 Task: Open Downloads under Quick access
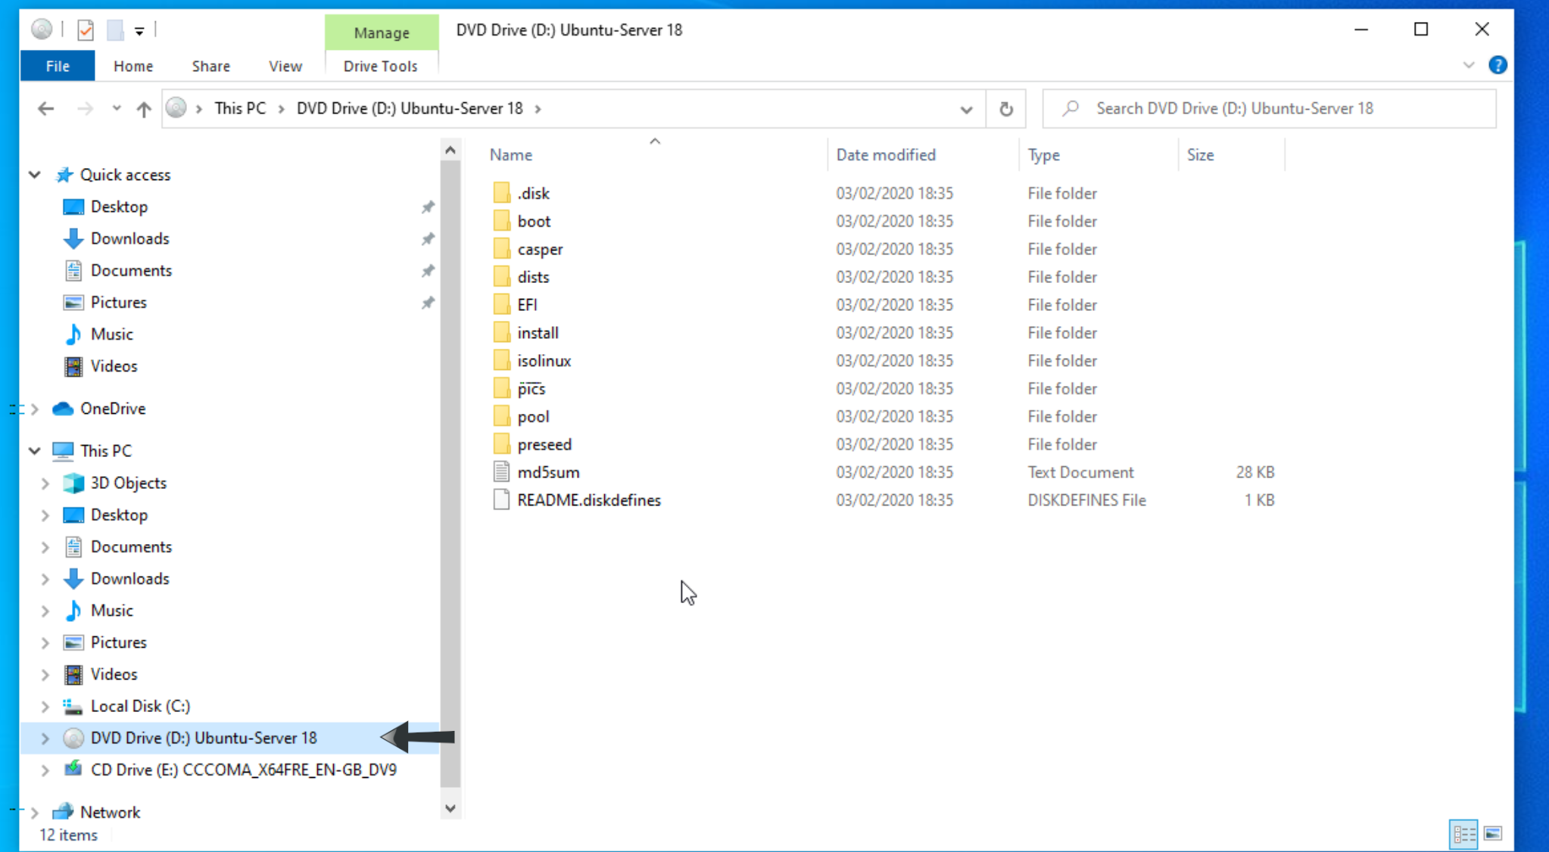click(129, 238)
